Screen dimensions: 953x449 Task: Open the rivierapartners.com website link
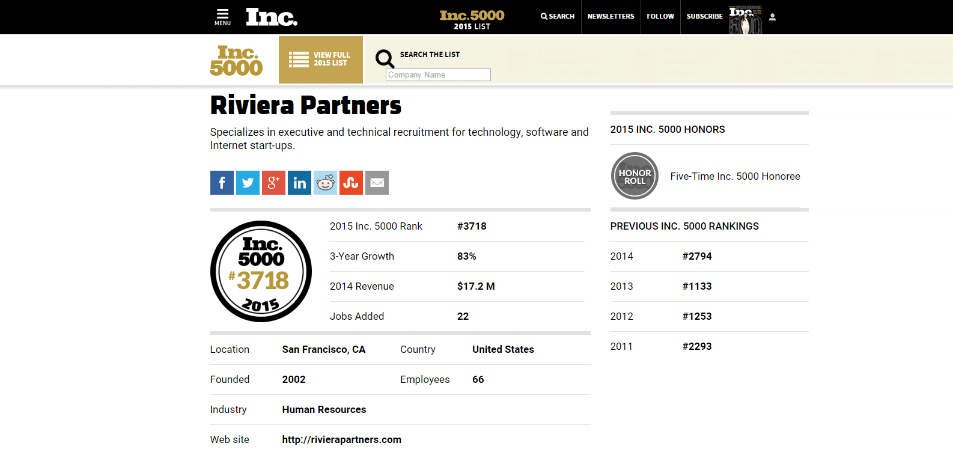341,439
